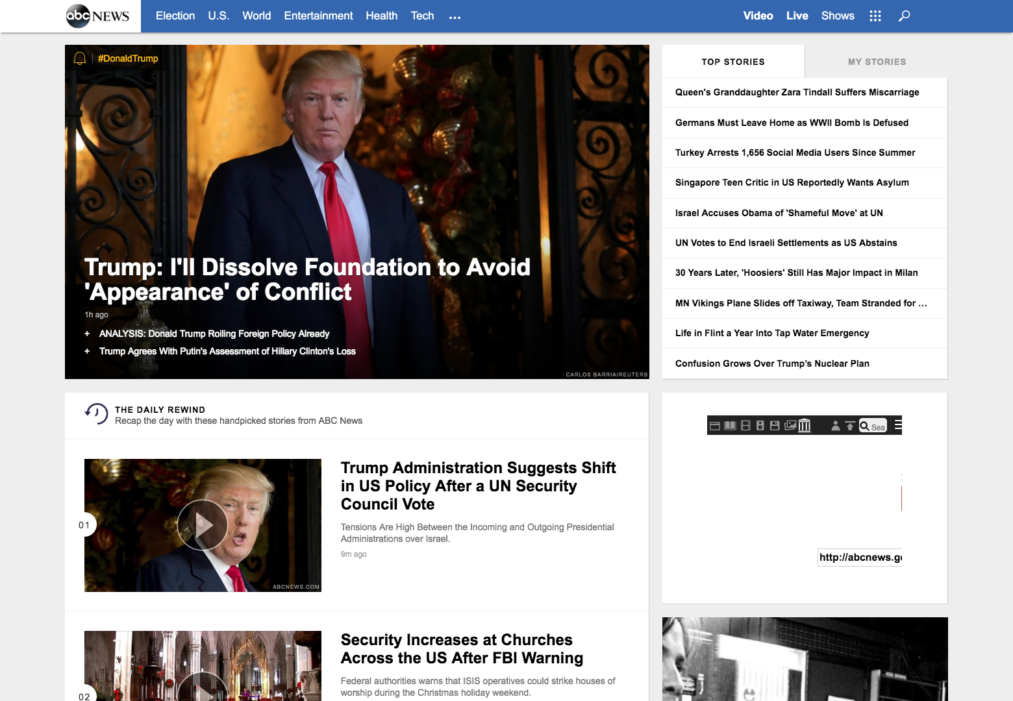Click the church interior video thumbnail
Viewport: 1013px width, 701px height.
click(203, 666)
